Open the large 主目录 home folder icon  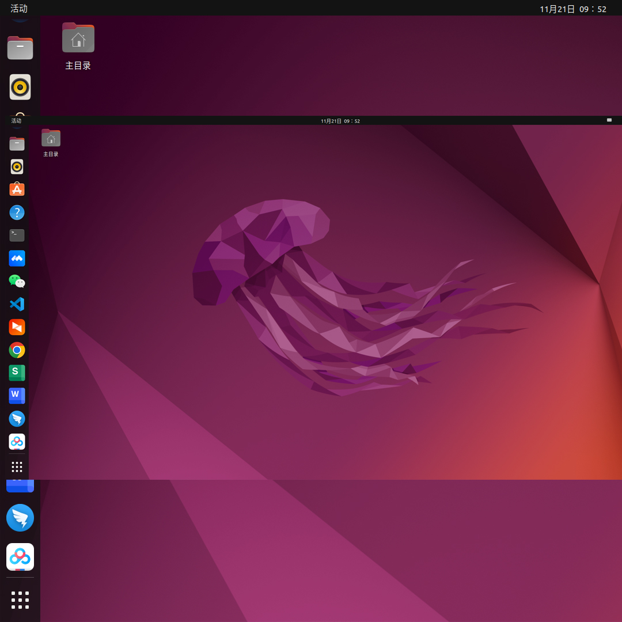pyautogui.click(x=78, y=37)
